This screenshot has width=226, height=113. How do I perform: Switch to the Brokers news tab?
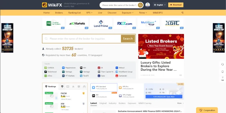tap(122, 103)
